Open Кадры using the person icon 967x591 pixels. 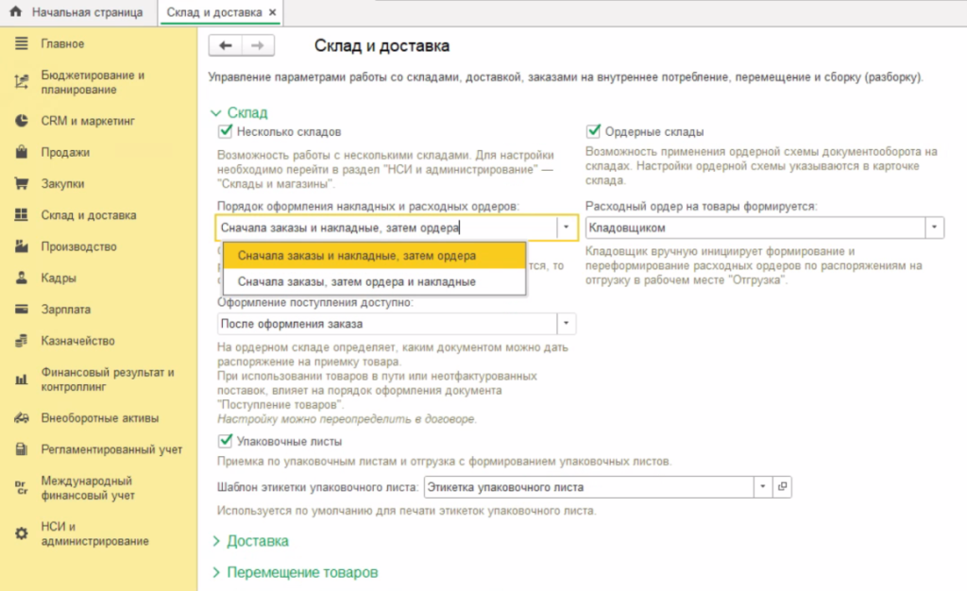tap(21, 279)
